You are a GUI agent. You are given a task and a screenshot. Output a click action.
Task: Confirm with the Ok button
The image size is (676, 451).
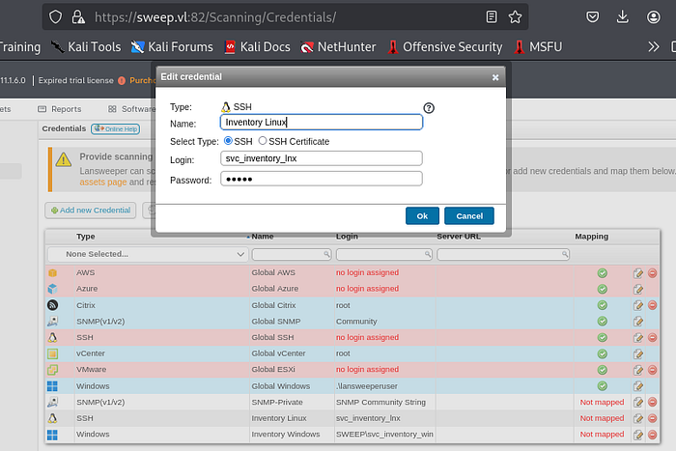point(422,215)
